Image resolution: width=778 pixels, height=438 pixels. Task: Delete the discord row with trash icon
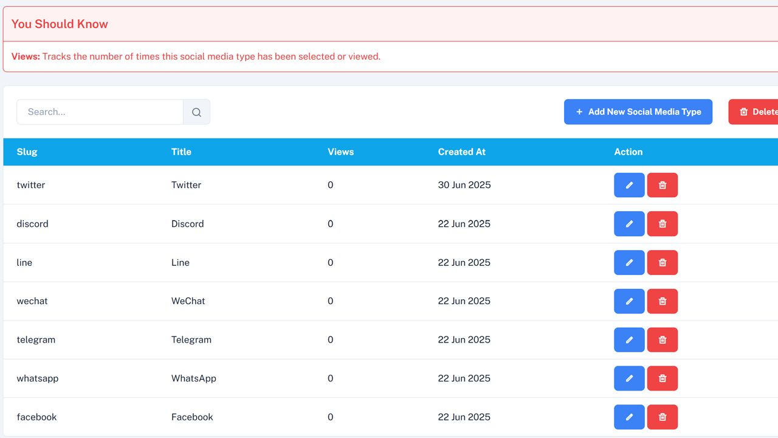click(663, 224)
